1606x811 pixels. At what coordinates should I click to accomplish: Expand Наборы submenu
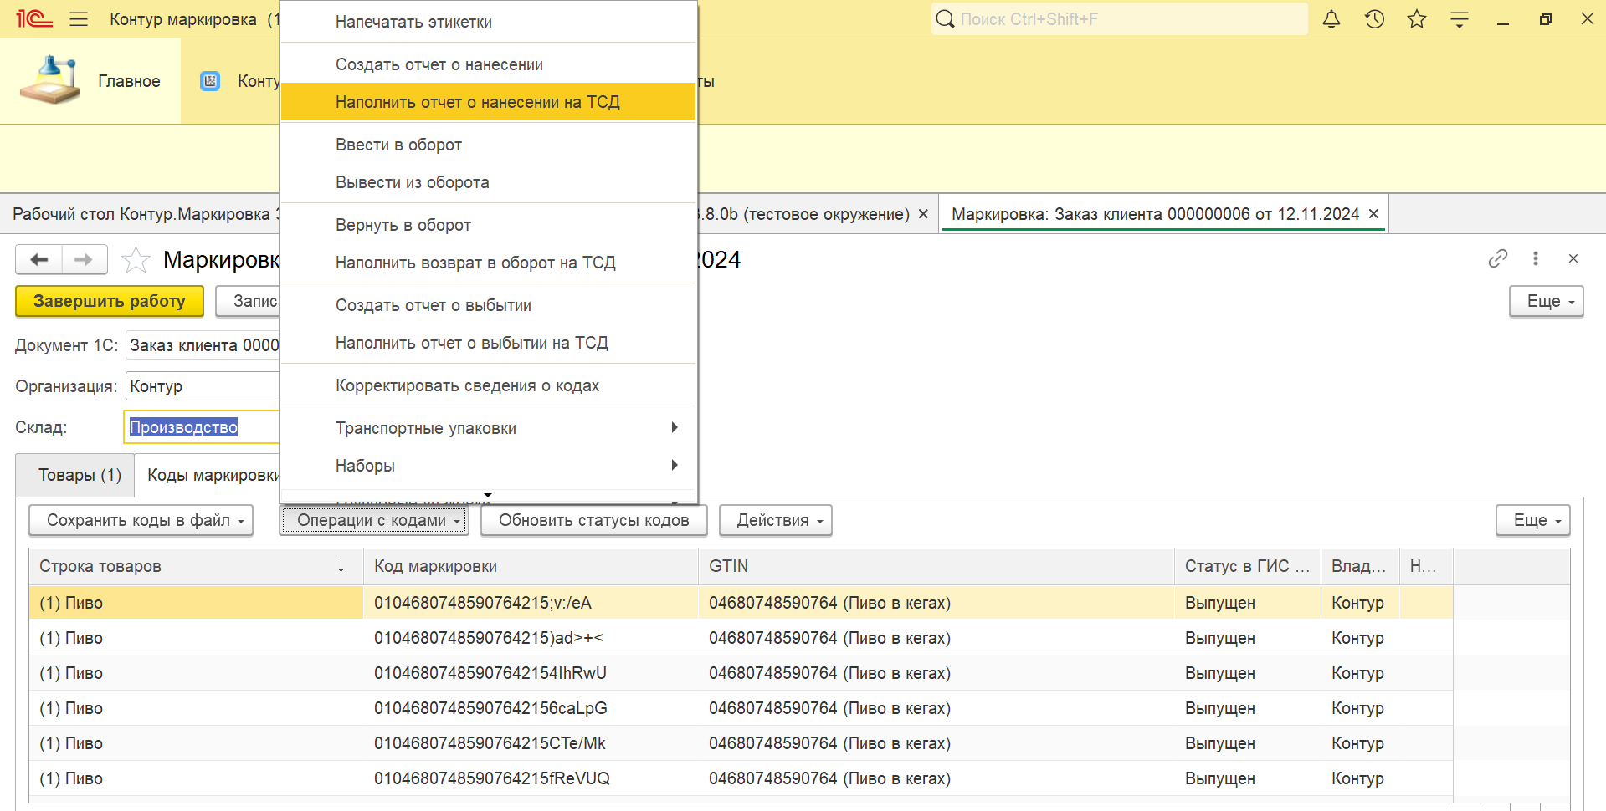click(x=488, y=466)
